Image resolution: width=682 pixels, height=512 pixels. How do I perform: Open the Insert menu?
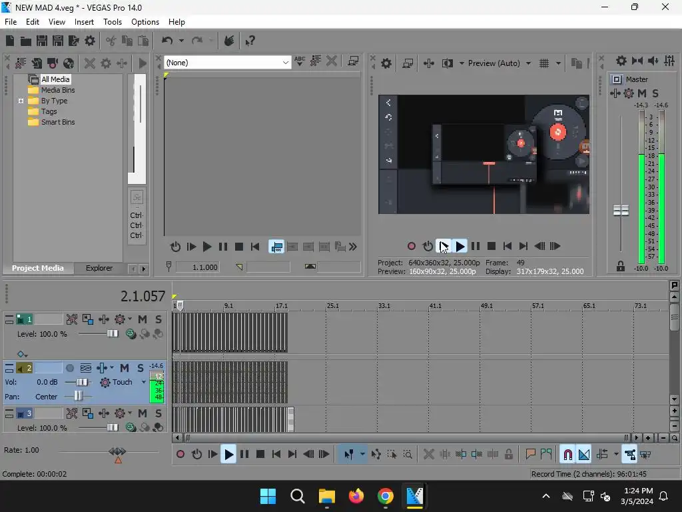point(84,22)
